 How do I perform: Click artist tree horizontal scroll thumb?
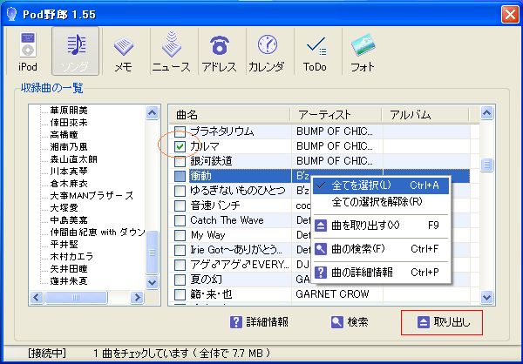tap(76, 297)
